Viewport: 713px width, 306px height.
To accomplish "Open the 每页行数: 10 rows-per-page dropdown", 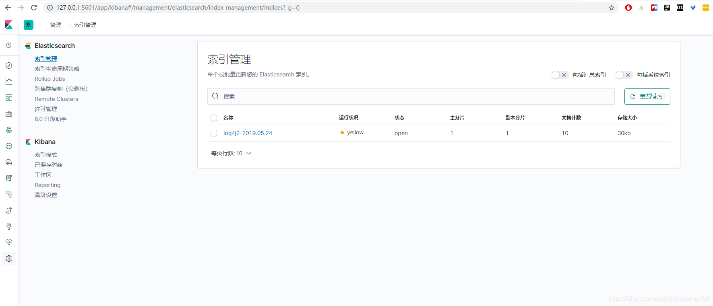I will pos(231,153).
